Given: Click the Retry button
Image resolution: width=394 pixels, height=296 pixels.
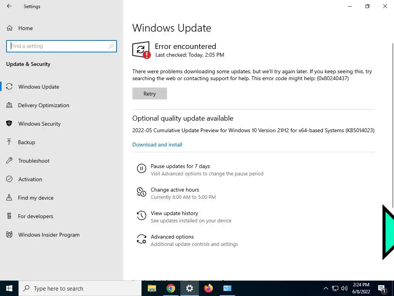Looking at the screenshot, I should (150, 94).
